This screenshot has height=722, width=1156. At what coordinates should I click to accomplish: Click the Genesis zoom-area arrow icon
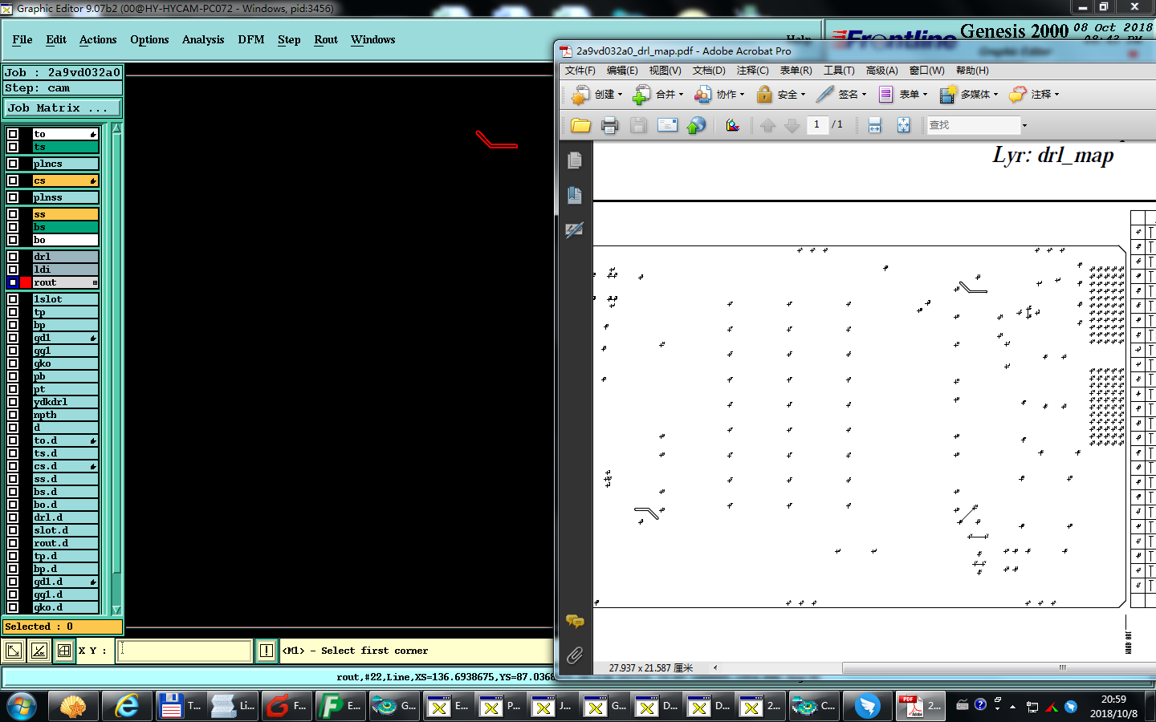tap(14, 651)
